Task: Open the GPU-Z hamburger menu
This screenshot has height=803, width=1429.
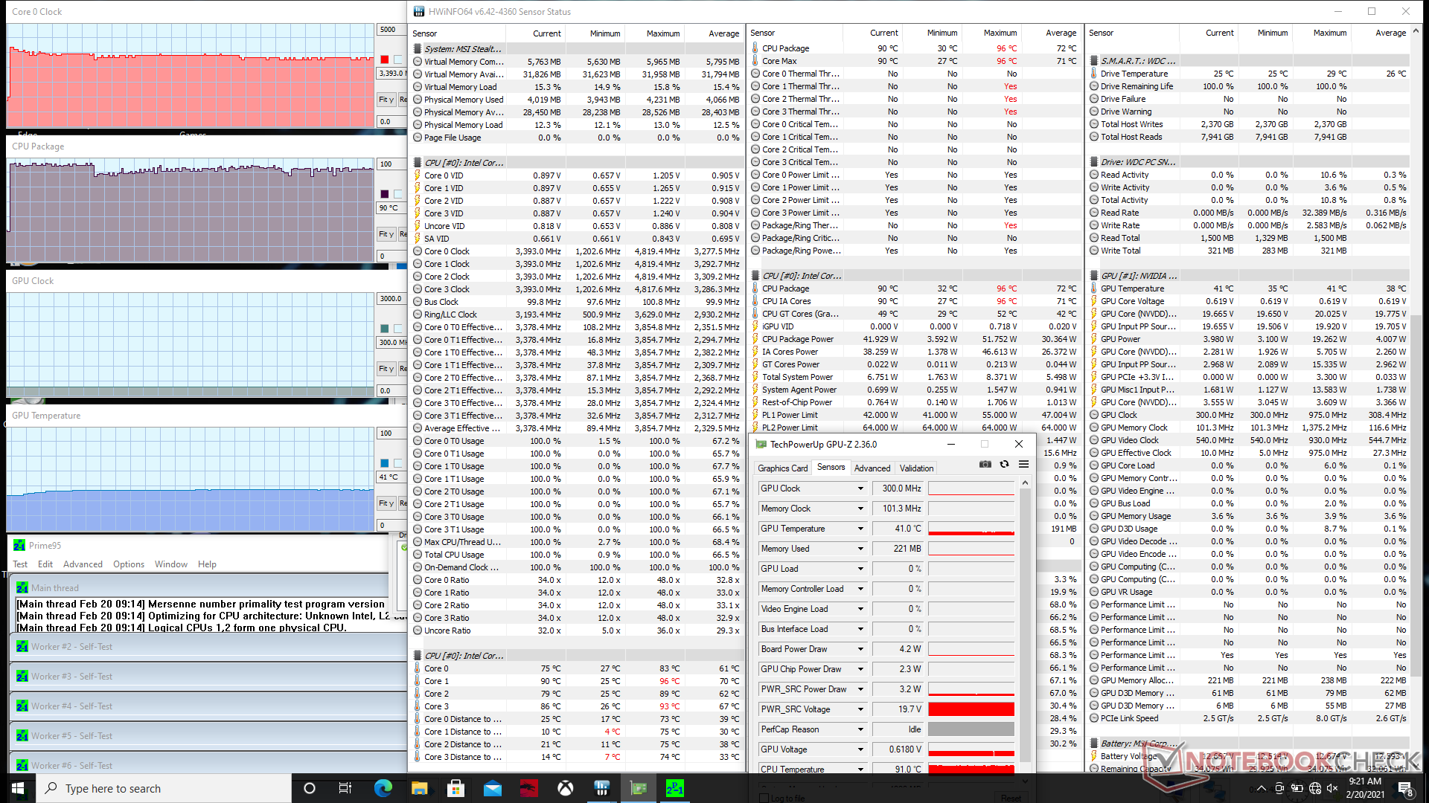Action: (1023, 464)
